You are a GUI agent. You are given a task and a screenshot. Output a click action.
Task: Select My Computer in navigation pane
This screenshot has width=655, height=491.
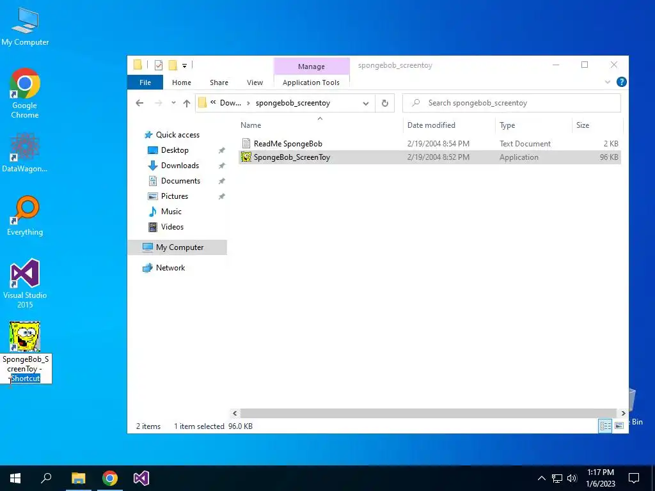tap(178, 247)
